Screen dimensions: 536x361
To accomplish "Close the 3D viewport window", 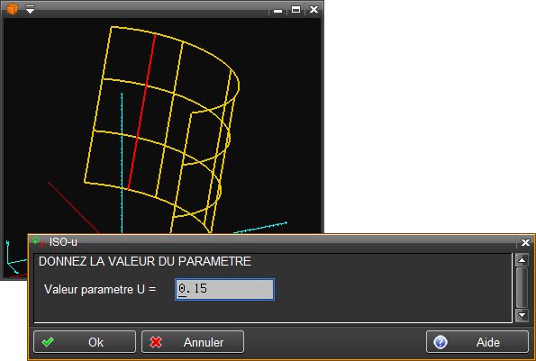I will tap(313, 10).
